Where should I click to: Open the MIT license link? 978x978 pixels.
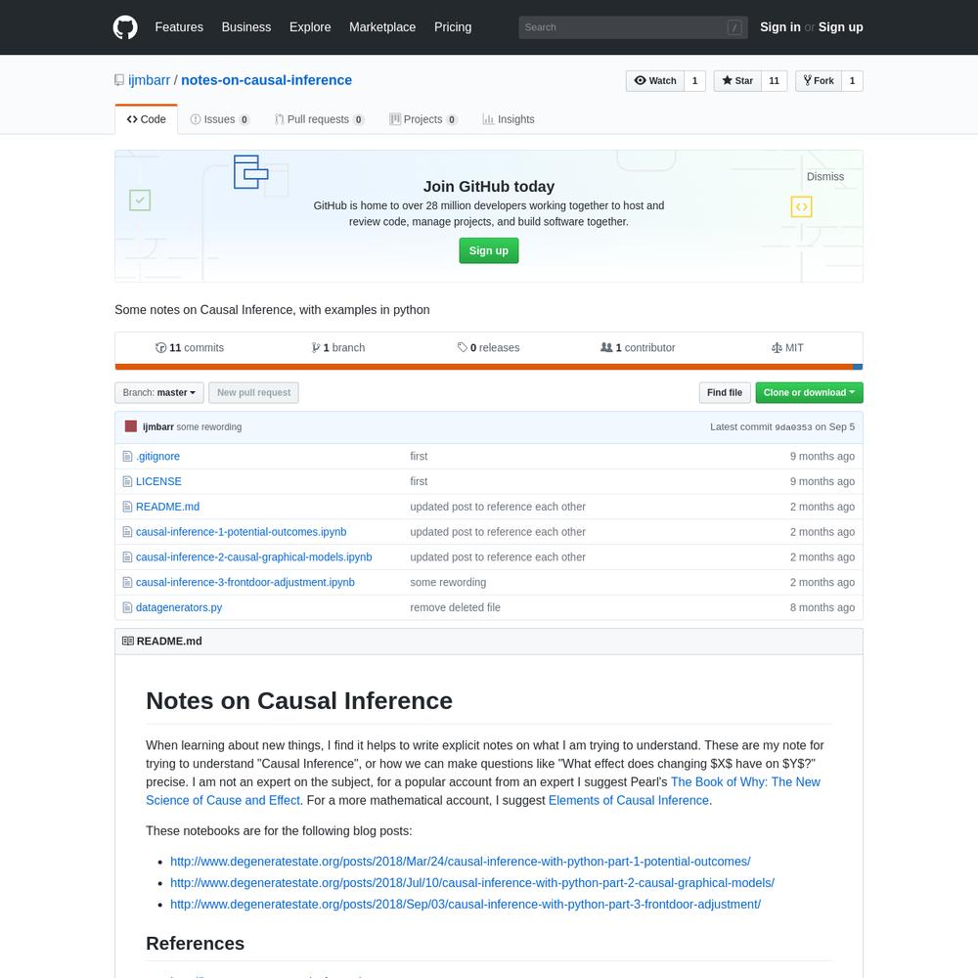(x=787, y=348)
